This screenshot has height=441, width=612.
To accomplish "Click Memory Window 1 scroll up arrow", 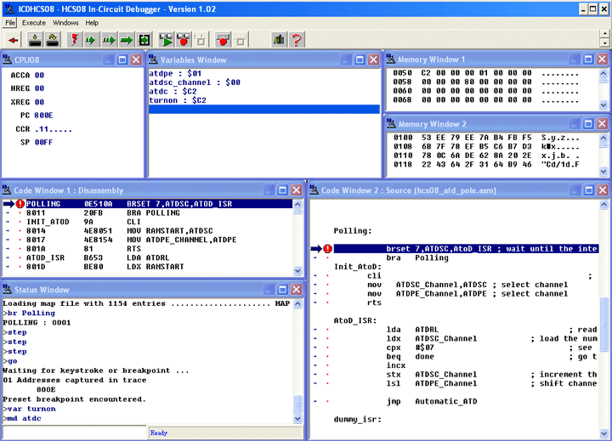I will tap(603, 73).
